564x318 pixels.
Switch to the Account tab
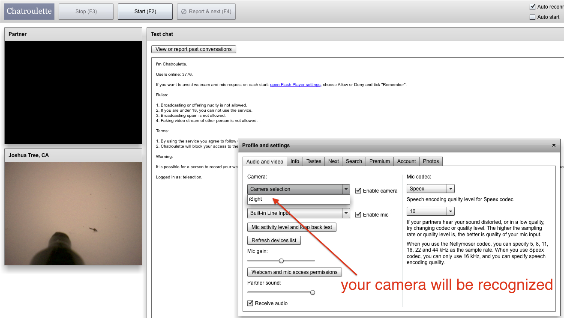[x=406, y=161]
